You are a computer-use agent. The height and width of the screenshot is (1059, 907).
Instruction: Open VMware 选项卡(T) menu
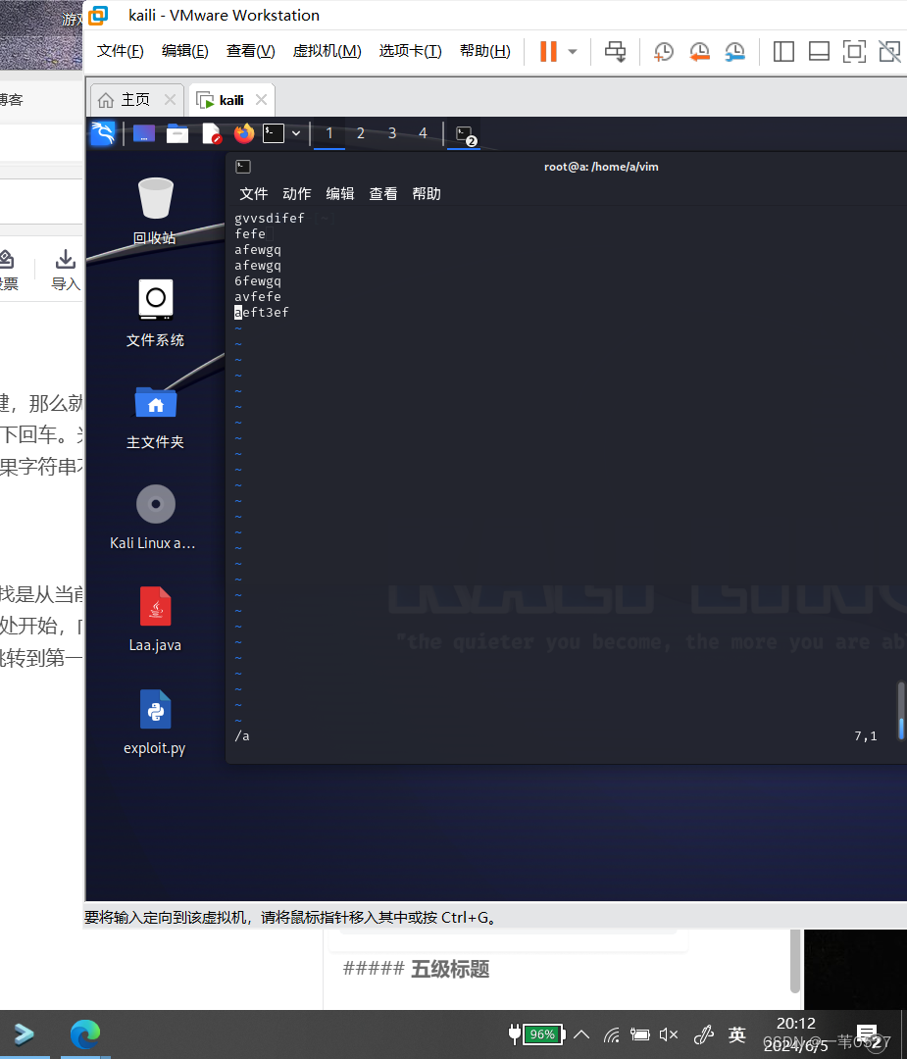[410, 51]
